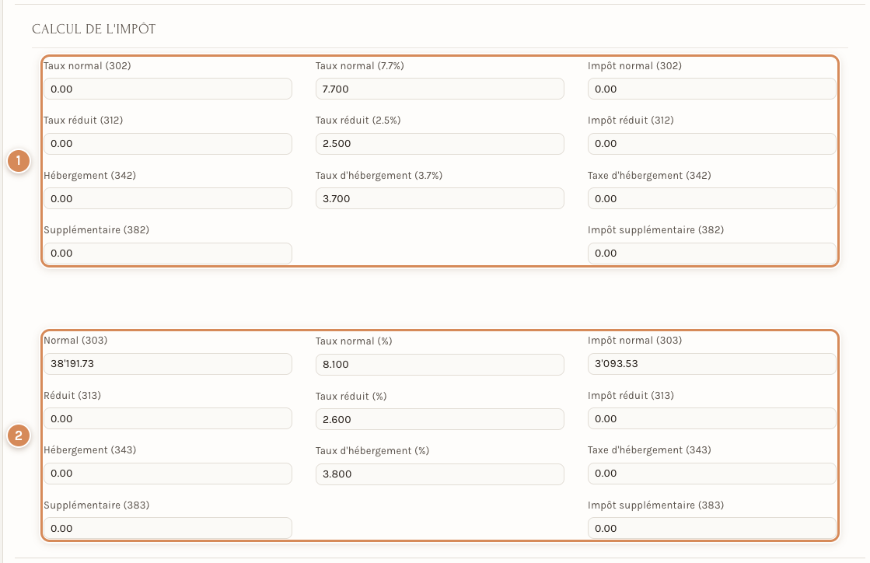The image size is (870, 563).
Task: Focus the Impôt normal (302) field
Action: pyautogui.click(x=711, y=89)
